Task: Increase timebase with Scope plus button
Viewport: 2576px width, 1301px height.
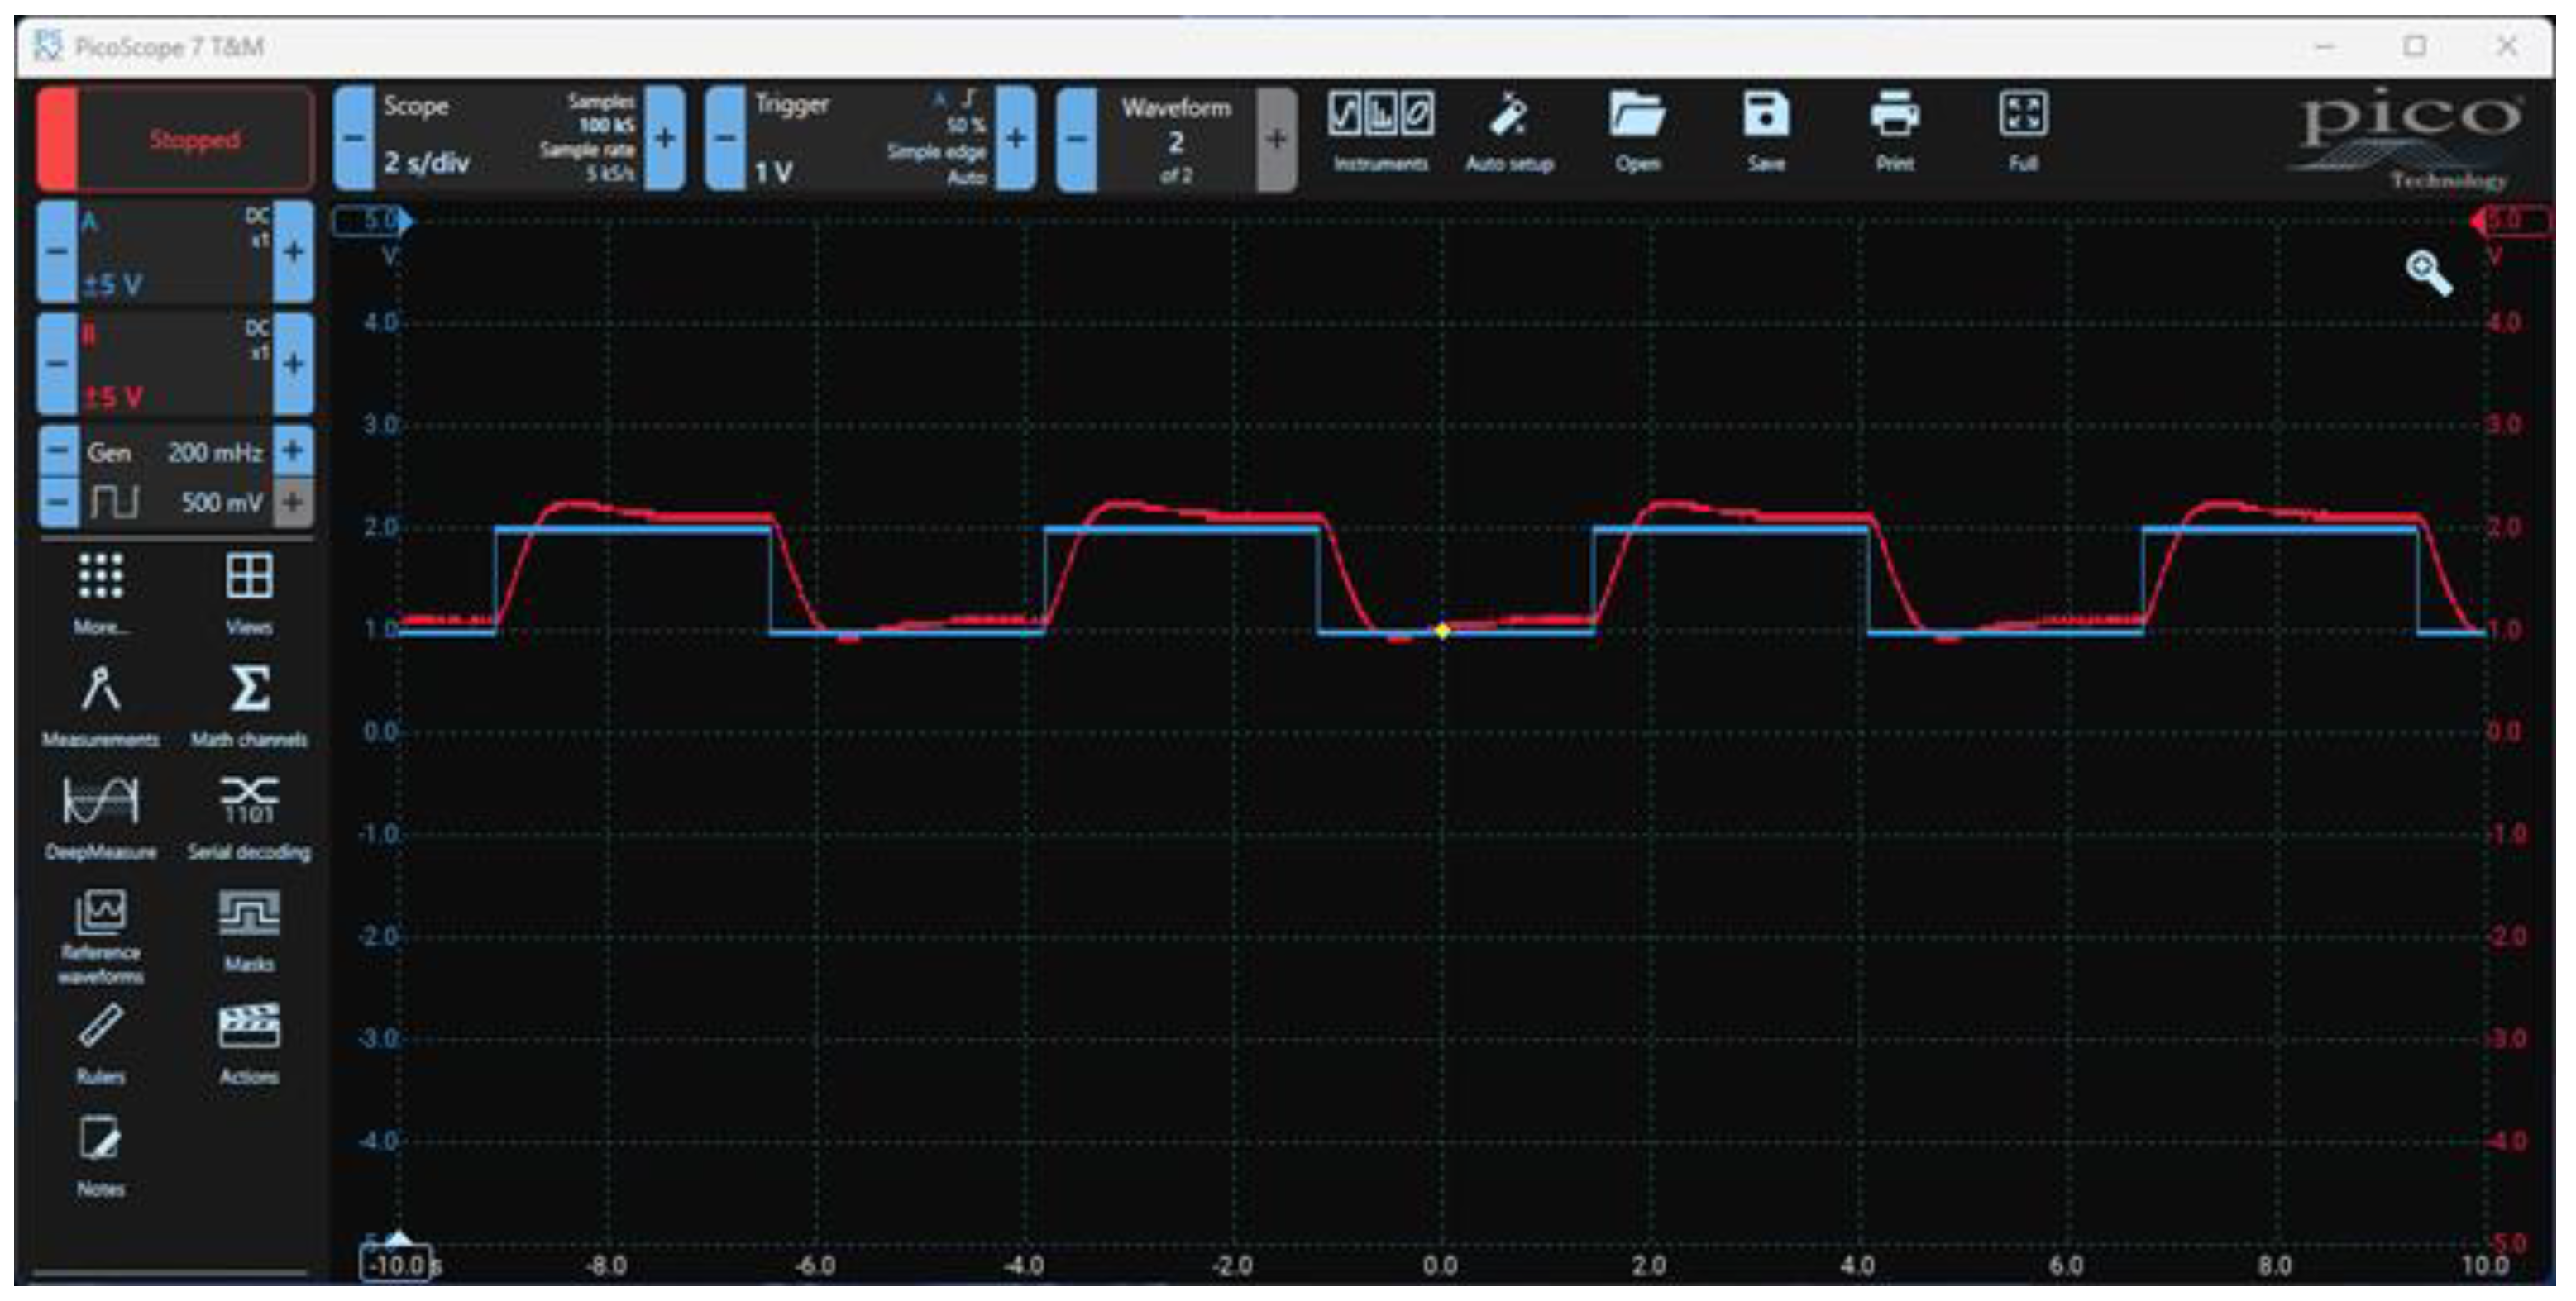Action: point(665,139)
